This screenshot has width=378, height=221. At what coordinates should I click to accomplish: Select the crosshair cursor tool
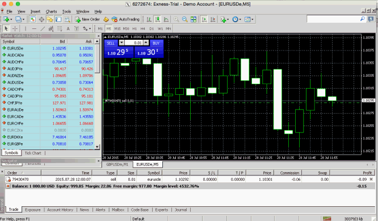pos(15,29)
